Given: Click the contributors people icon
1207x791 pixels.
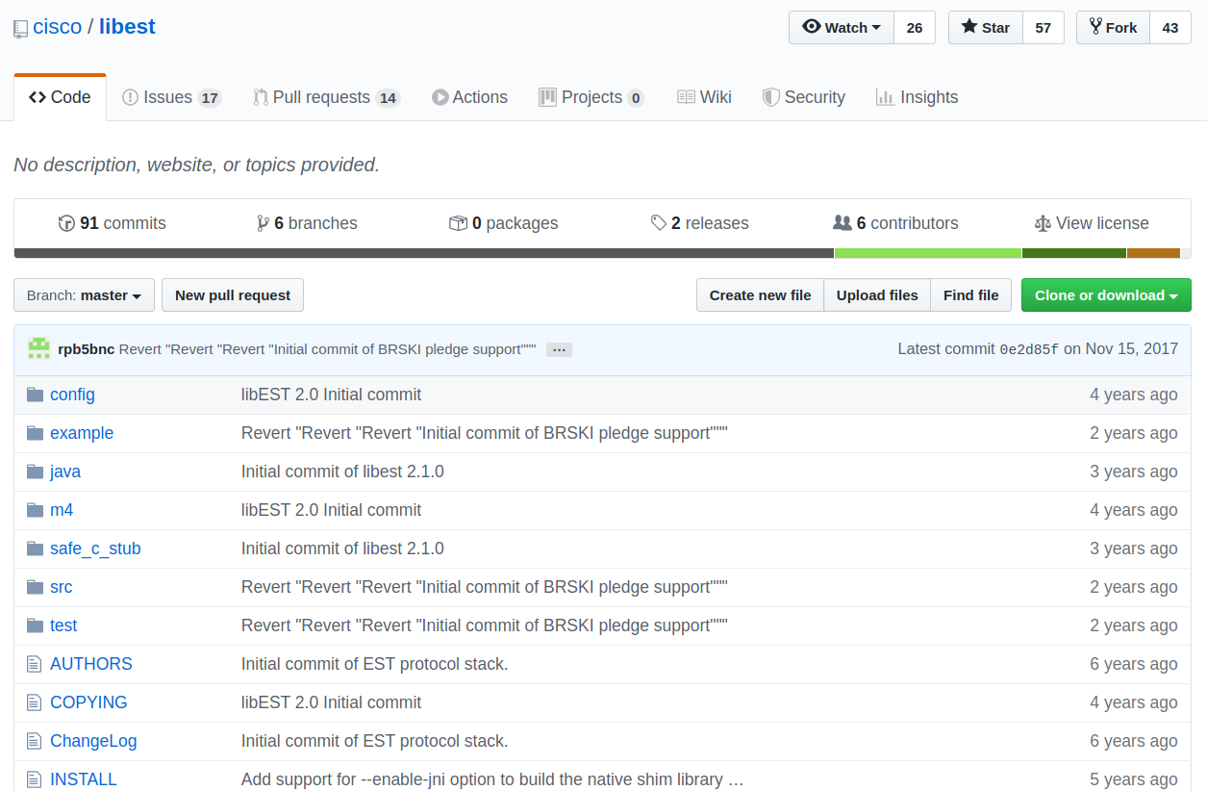Looking at the screenshot, I should [x=842, y=223].
